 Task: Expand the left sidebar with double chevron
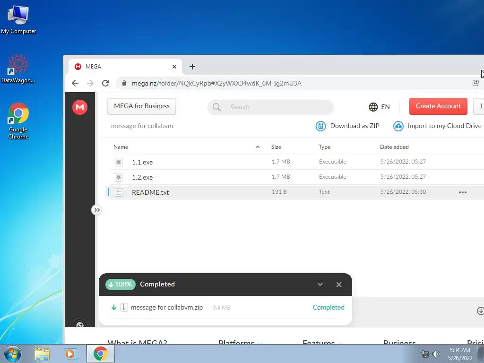tap(97, 210)
